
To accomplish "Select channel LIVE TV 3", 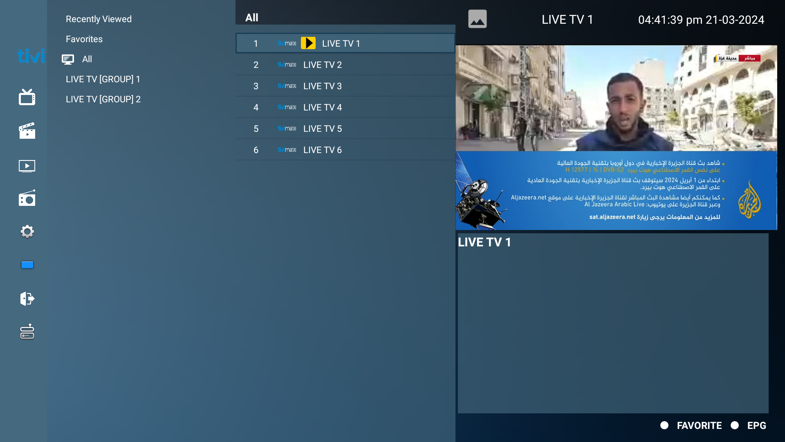I will pos(345,86).
